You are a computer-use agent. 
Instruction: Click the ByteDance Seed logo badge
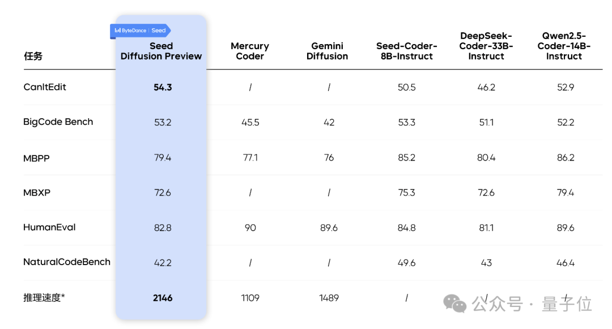[x=140, y=31]
